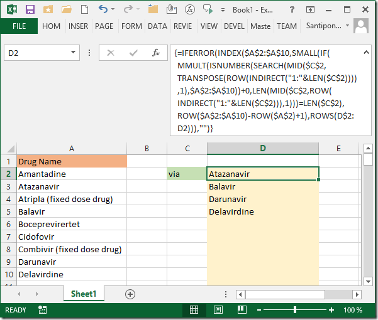This screenshot has height=320, width=378.
Task: Open the Master ribbon tab
Action: tap(260, 26)
